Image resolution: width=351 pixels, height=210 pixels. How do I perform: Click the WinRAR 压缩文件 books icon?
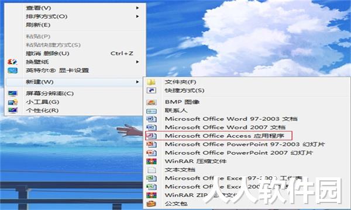(x=152, y=161)
